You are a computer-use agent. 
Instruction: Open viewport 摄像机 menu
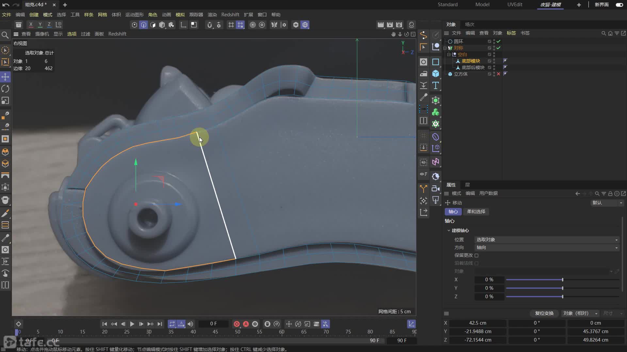coord(42,34)
